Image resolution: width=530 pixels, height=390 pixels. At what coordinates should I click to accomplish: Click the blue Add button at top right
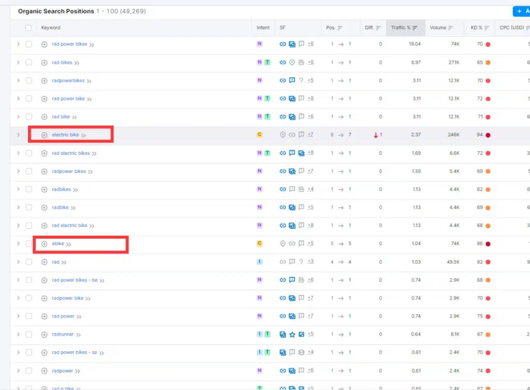coord(522,11)
